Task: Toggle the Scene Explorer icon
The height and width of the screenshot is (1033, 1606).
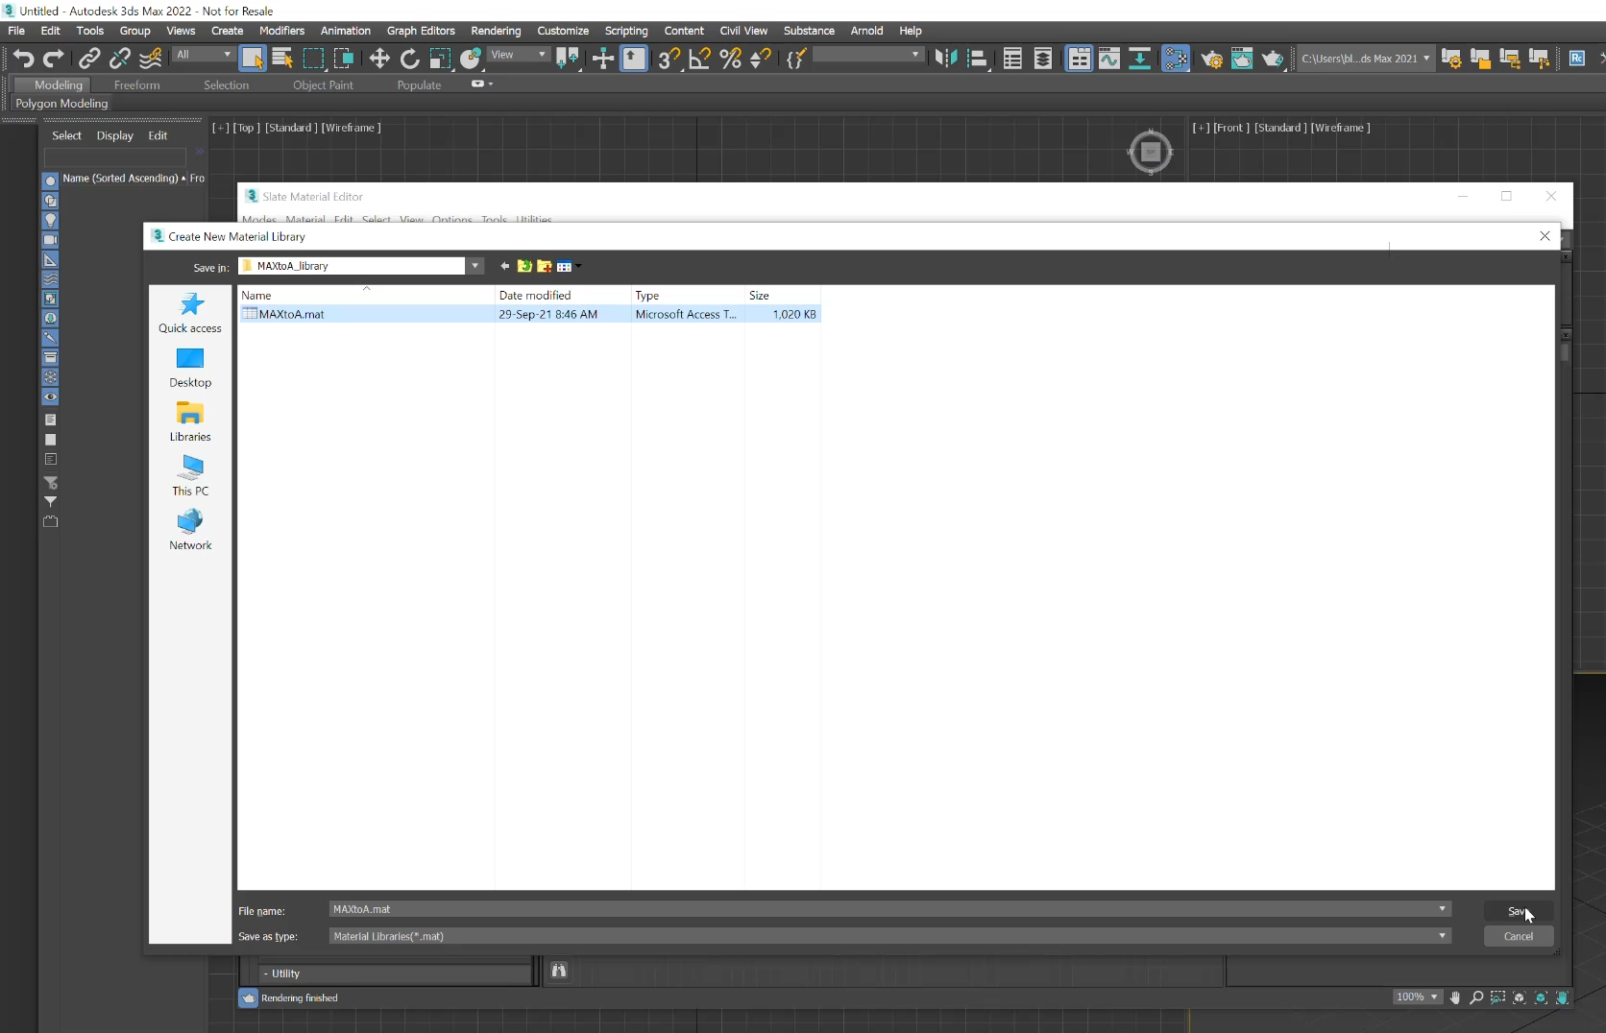Action: 1012,59
